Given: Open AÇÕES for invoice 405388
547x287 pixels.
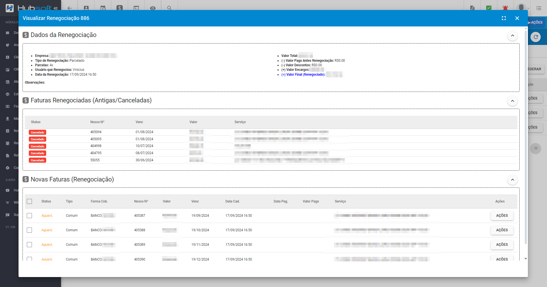Looking at the screenshot, I should (502, 230).
